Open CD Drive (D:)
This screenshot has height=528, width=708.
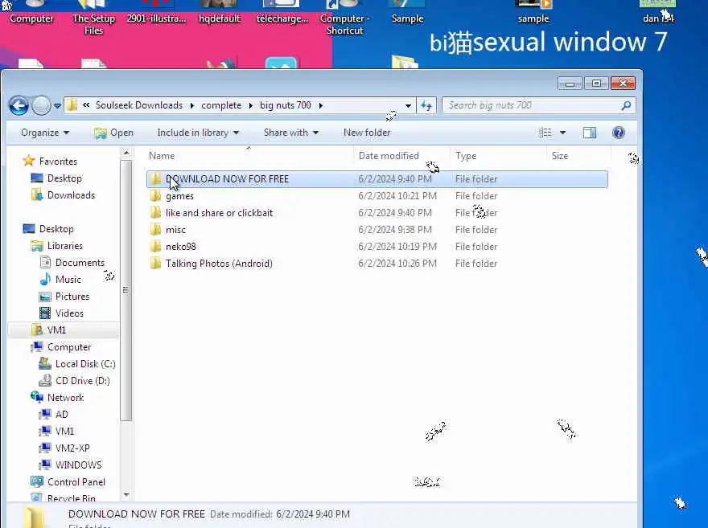click(83, 381)
